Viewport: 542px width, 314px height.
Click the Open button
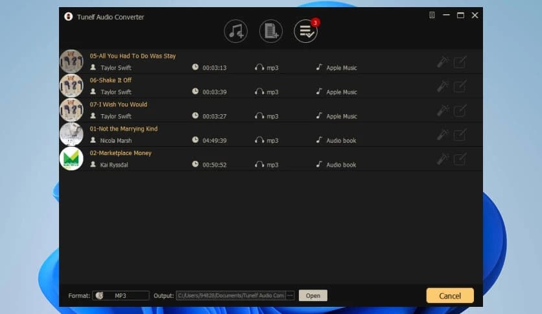pos(313,296)
